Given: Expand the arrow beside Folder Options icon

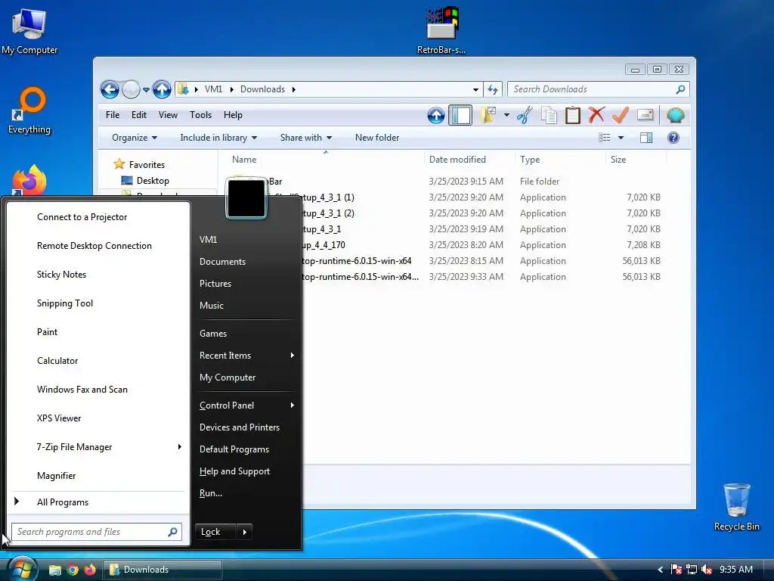Looking at the screenshot, I should click(506, 115).
